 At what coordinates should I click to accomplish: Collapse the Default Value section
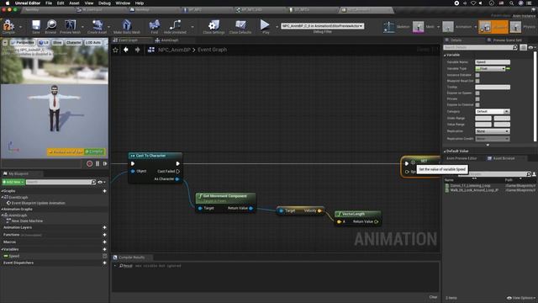445,151
